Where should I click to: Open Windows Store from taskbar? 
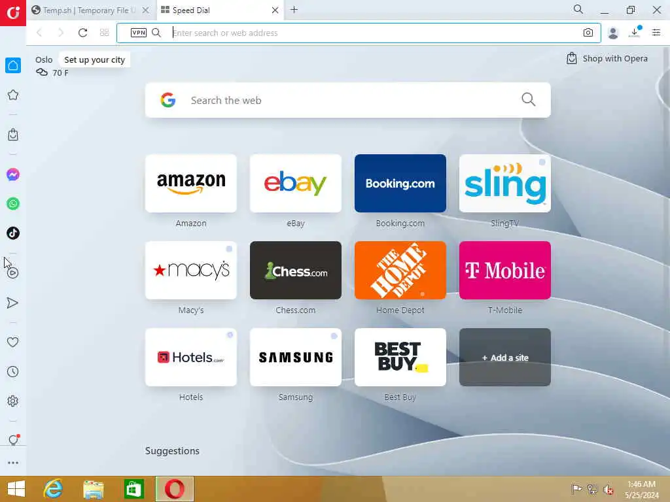point(133,489)
